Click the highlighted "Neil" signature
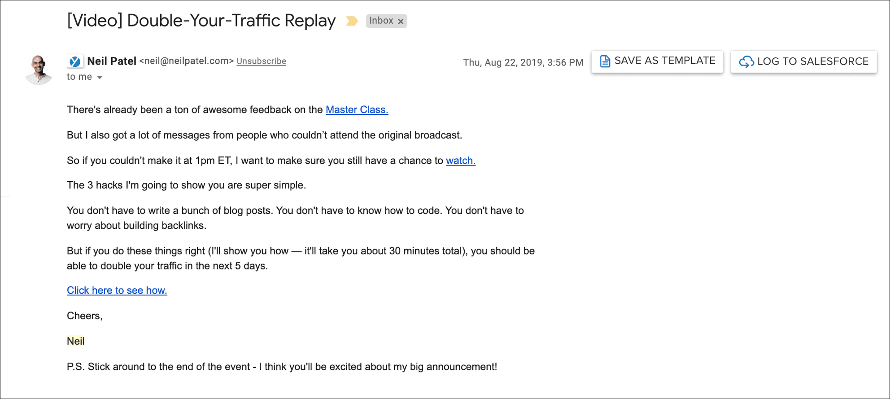The image size is (890, 399). (x=75, y=341)
